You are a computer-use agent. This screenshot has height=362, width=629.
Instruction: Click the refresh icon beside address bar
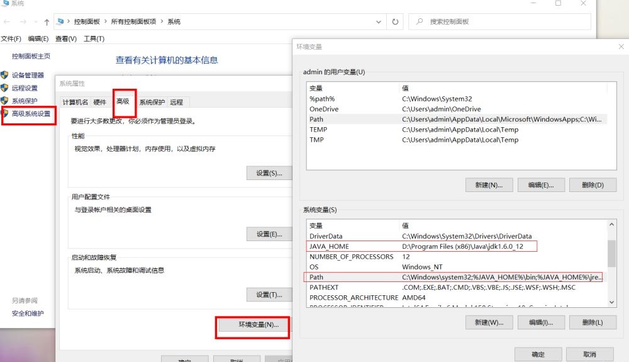[x=395, y=21]
